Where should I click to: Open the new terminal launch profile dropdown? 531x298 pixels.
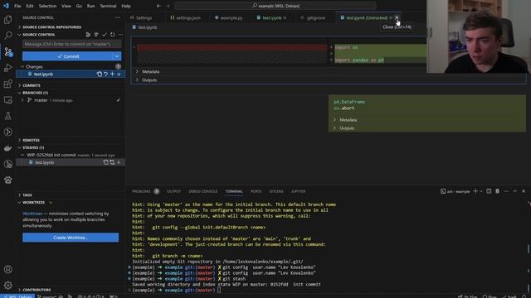click(481, 191)
